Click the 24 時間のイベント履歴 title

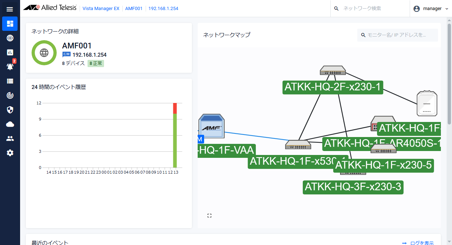59,87
